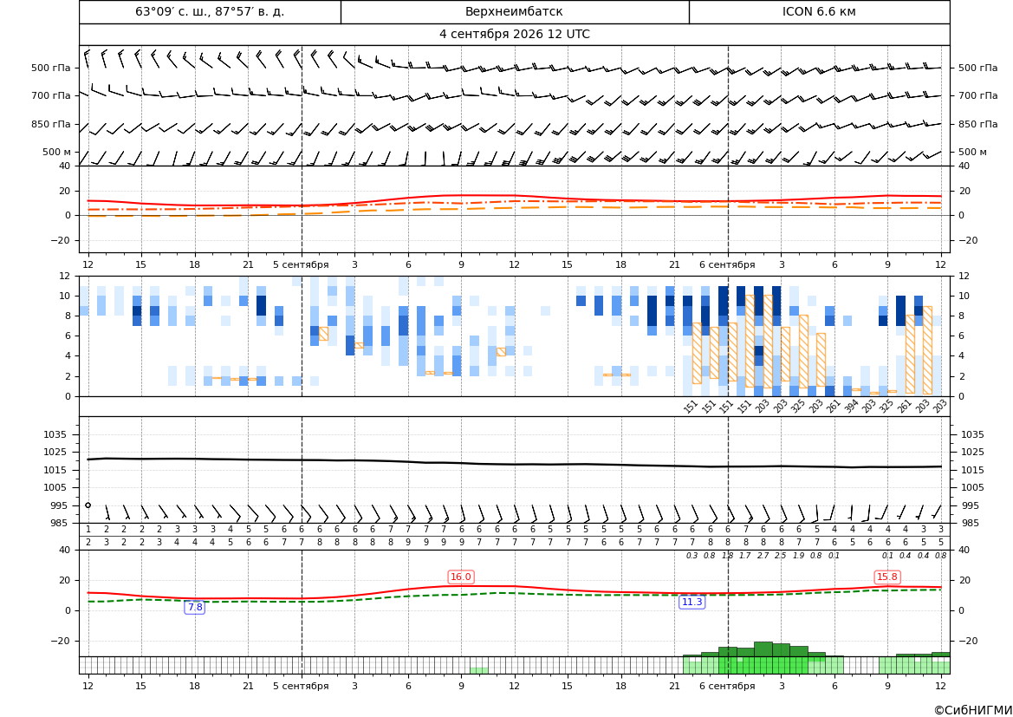1013x717 pixels.
Task: Open the ©СибНИГМИ copyright text
Action: 973,710
